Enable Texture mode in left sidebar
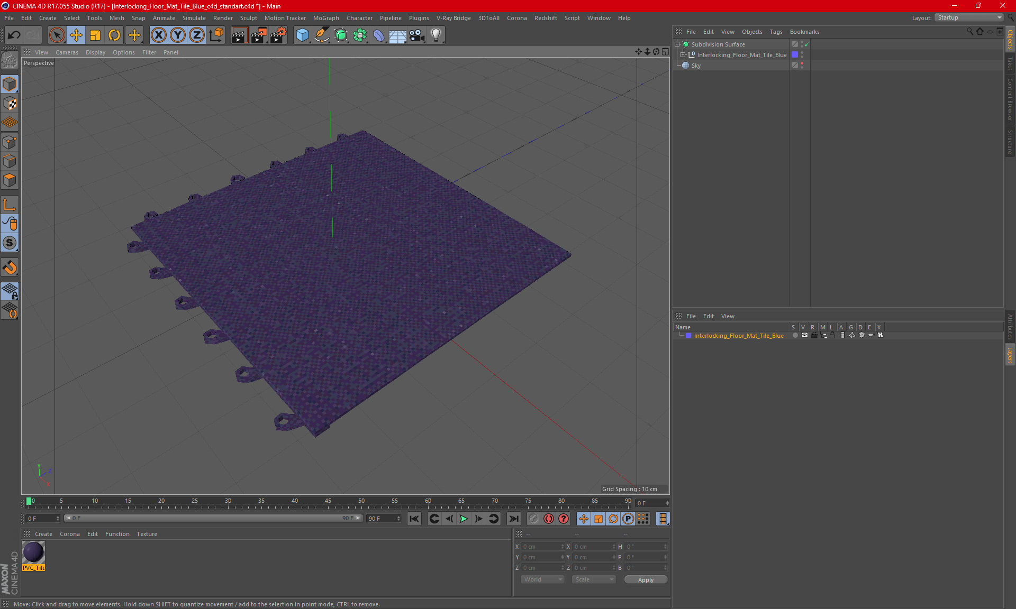Image resolution: width=1016 pixels, height=609 pixels. tap(10, 104)
